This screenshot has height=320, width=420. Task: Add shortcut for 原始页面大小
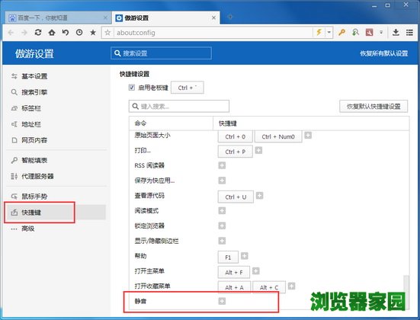pos(308,135)
